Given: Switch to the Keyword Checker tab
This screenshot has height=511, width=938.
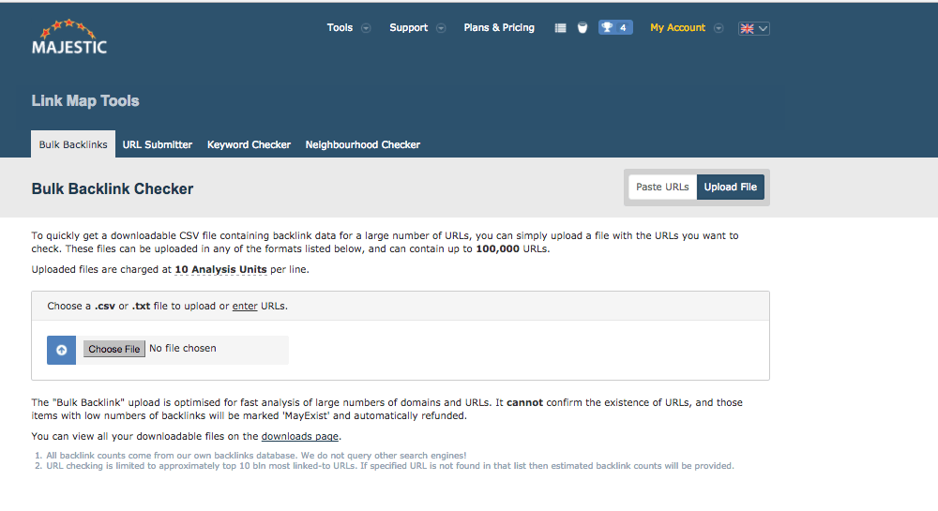Looking at the screenshot, I should coord(249,144).
